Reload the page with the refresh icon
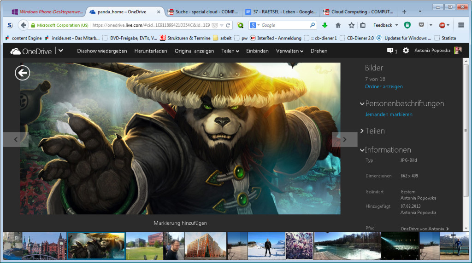Viewport: 472px width, 263px height. [228, 25]
